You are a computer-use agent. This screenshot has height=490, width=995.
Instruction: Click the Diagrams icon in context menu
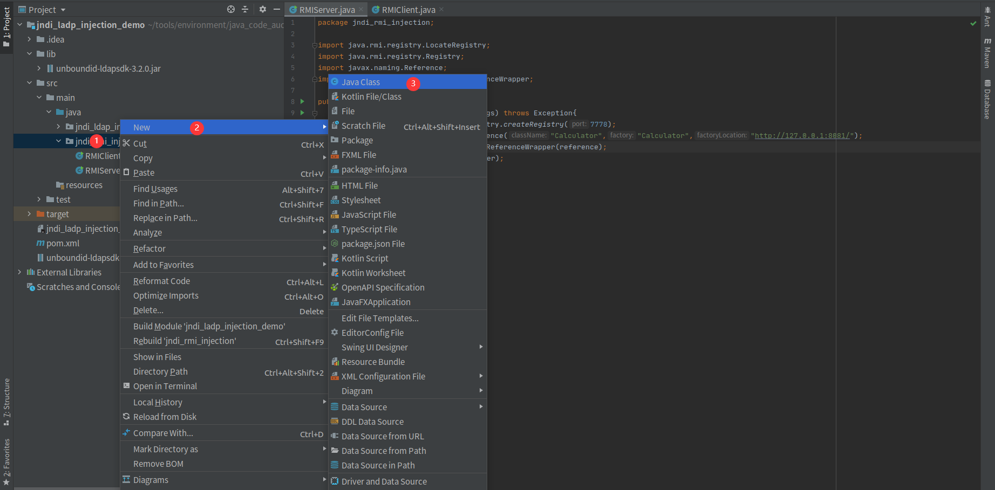[126, 479]
